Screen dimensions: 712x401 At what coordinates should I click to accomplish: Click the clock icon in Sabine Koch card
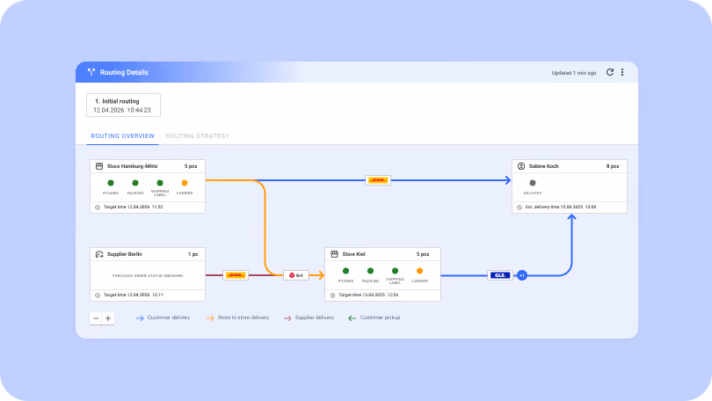(x=519, y=207)
